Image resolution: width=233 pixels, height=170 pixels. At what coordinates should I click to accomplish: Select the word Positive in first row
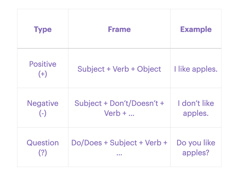pos(43,64)
